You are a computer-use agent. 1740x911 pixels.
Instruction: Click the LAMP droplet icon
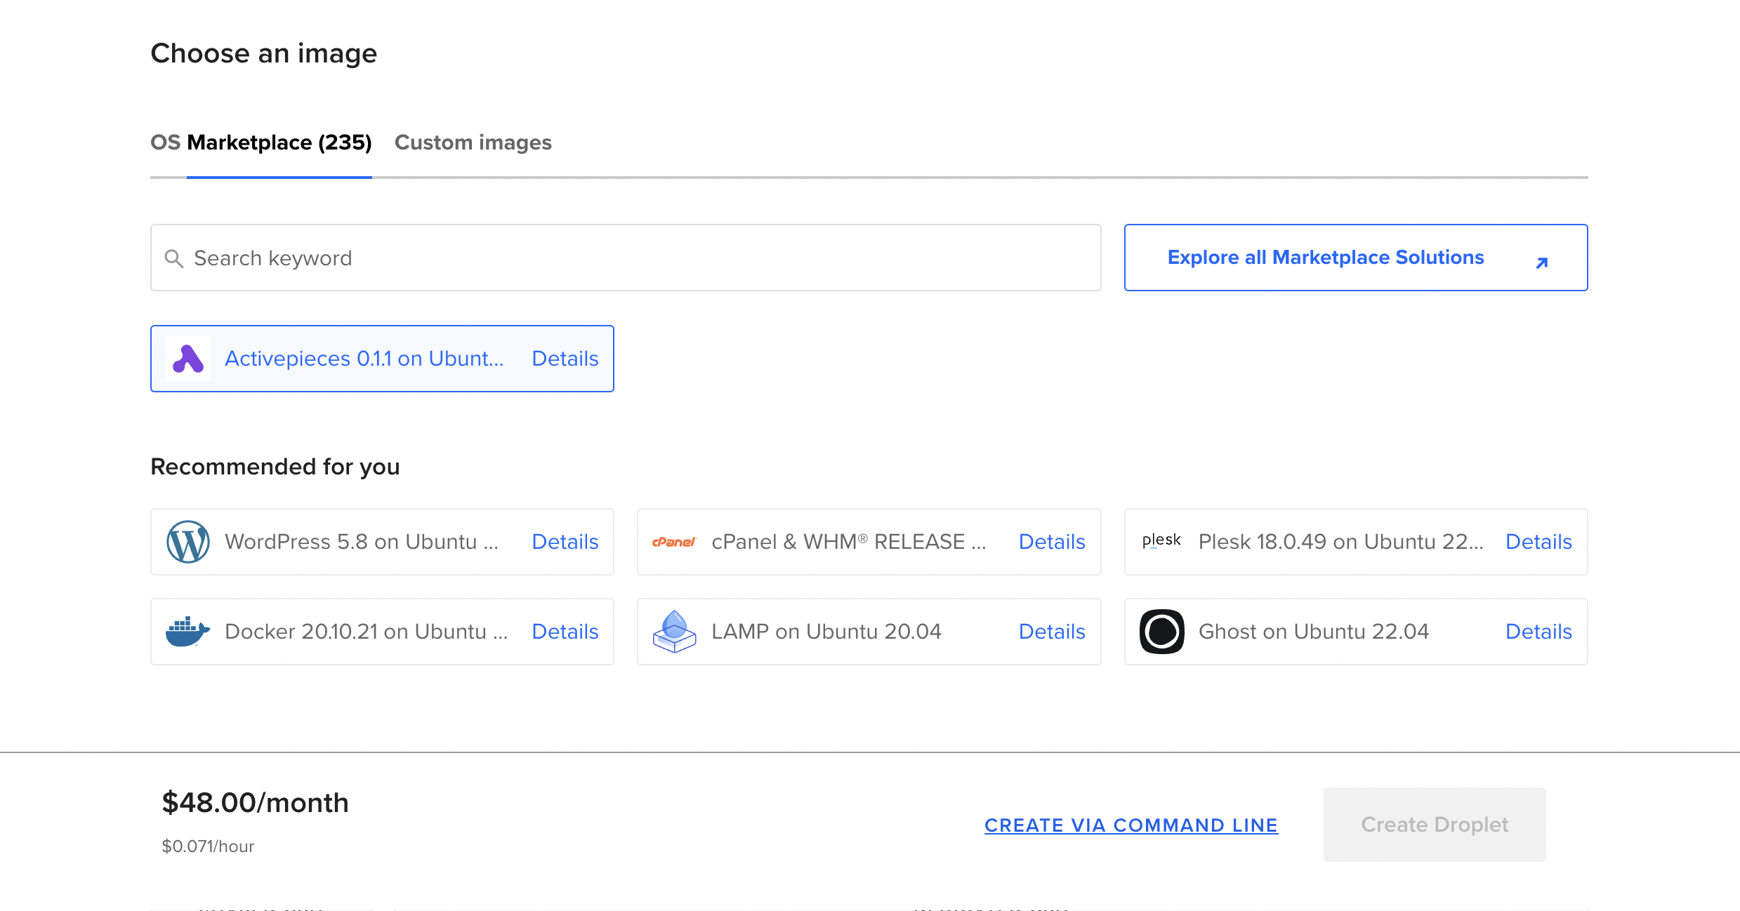point(674,632)
